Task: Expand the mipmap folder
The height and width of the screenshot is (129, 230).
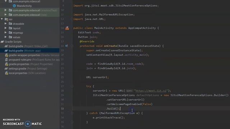Action: point(5,33)
